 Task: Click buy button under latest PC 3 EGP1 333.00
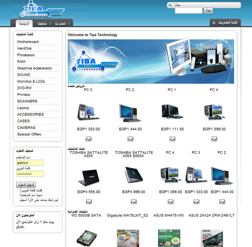[x=196, y=202]
